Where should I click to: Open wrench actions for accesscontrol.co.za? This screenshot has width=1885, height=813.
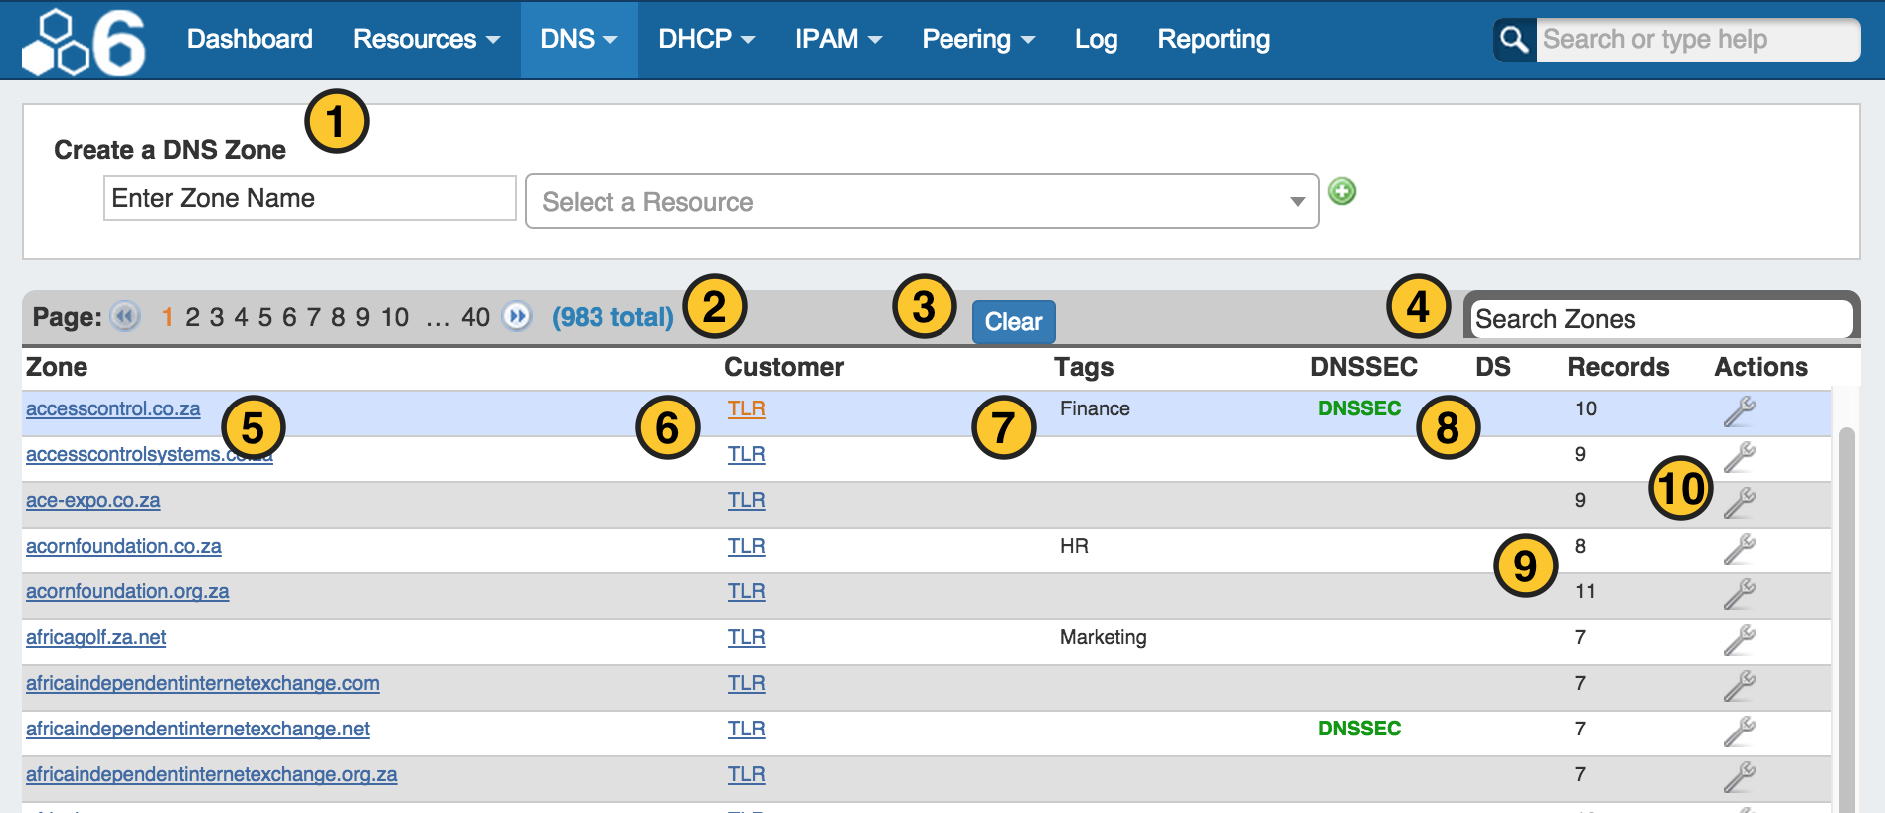[1739, 410]
